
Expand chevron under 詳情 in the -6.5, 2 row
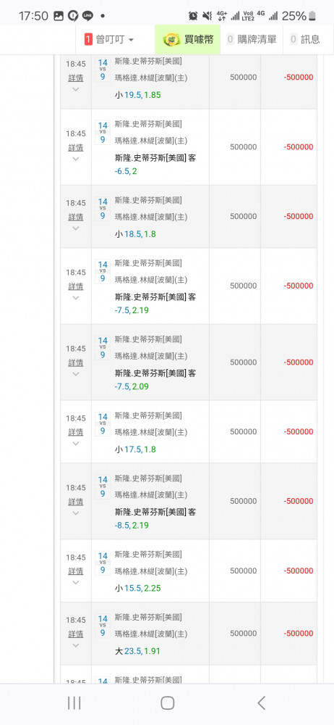(76, 159)
